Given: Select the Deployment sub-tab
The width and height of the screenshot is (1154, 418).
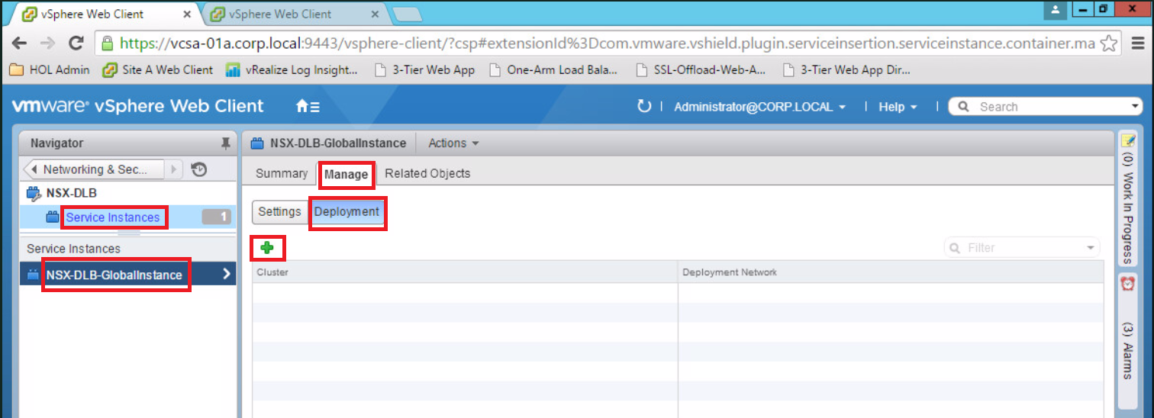Looking at the screenshot, I should coord(347,211).
